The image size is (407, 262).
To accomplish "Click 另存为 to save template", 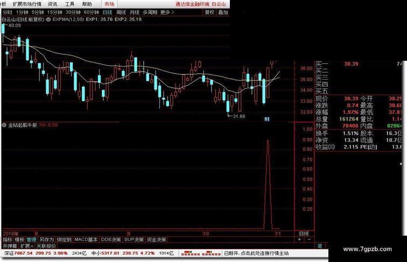I will point(46,239).
